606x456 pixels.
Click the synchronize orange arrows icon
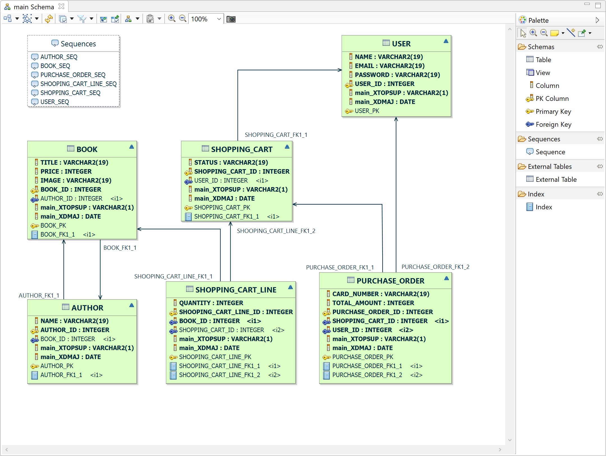click(x=49, y=19)
